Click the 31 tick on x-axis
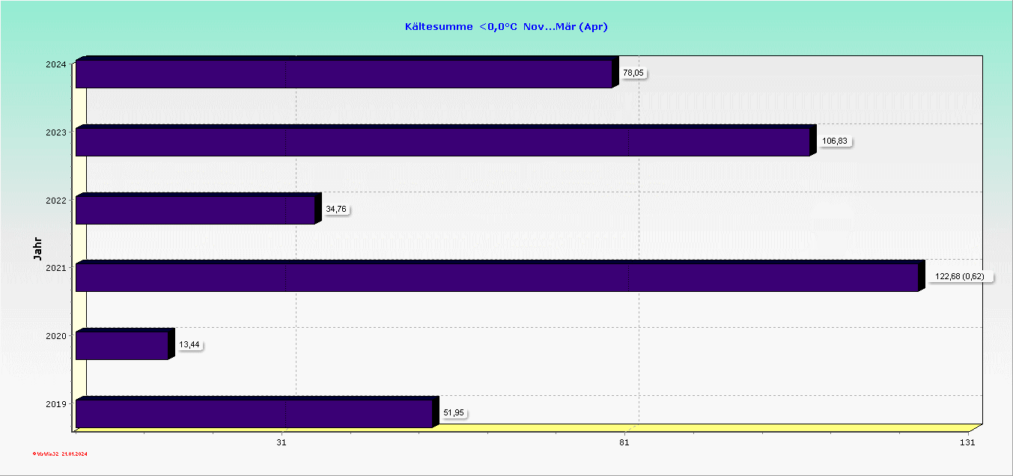Screen dimensions: 1013x476 282,443
